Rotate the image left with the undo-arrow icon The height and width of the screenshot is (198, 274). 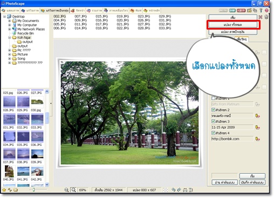point(173,190)
